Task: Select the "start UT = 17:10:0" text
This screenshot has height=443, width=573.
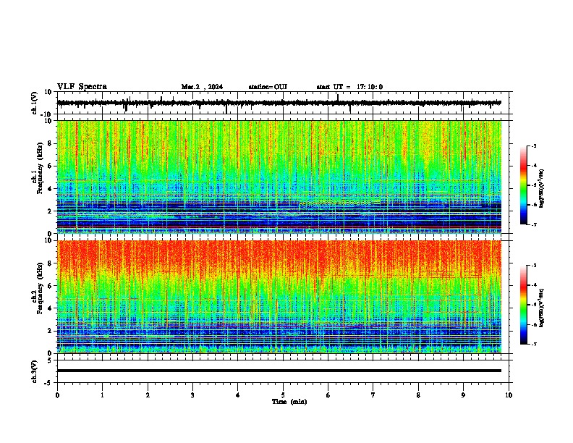Action: tap(349, 87)
